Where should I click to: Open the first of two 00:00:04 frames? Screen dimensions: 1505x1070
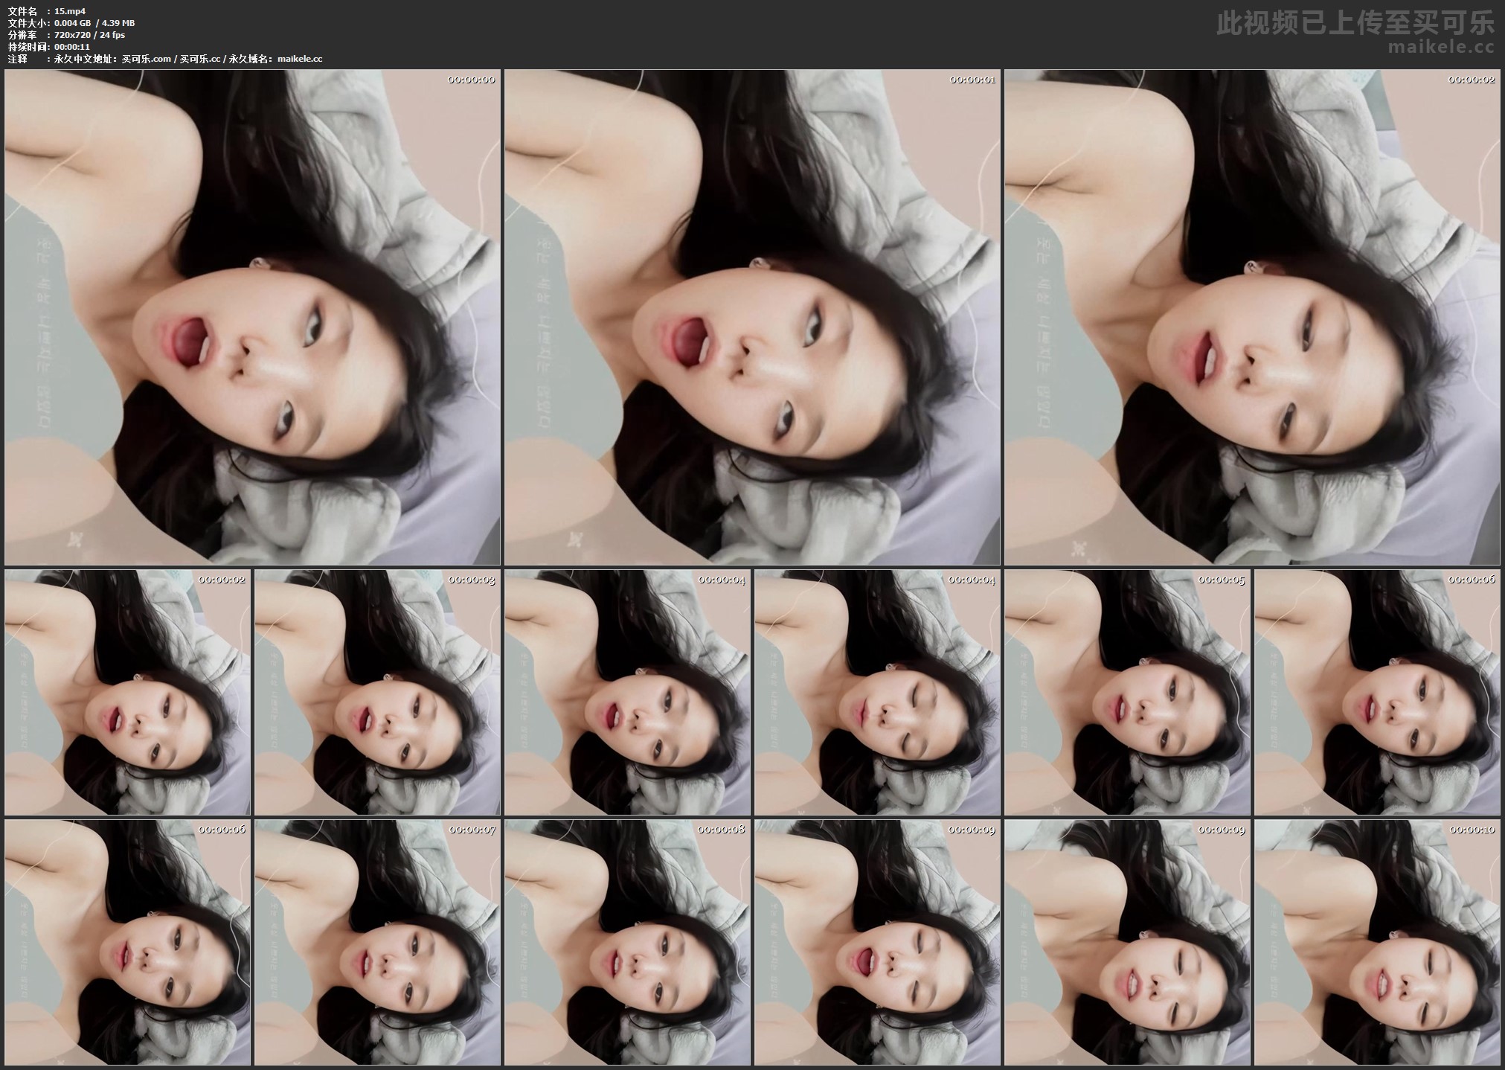coord(627,692)
